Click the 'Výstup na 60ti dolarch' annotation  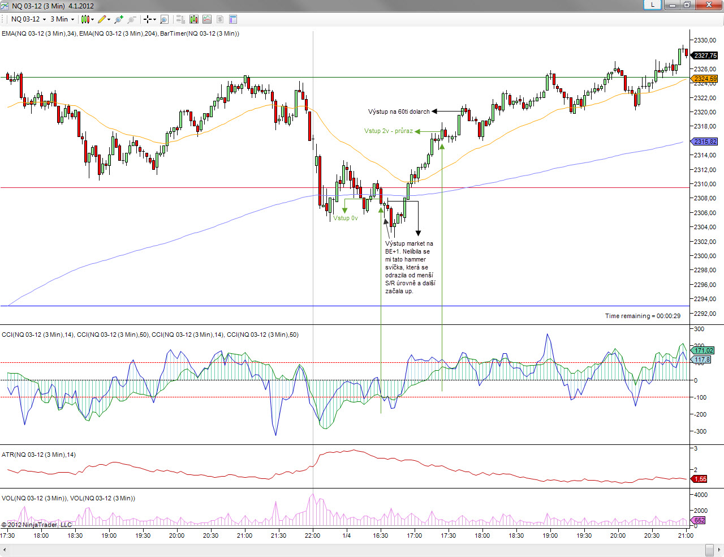[399, 112]
